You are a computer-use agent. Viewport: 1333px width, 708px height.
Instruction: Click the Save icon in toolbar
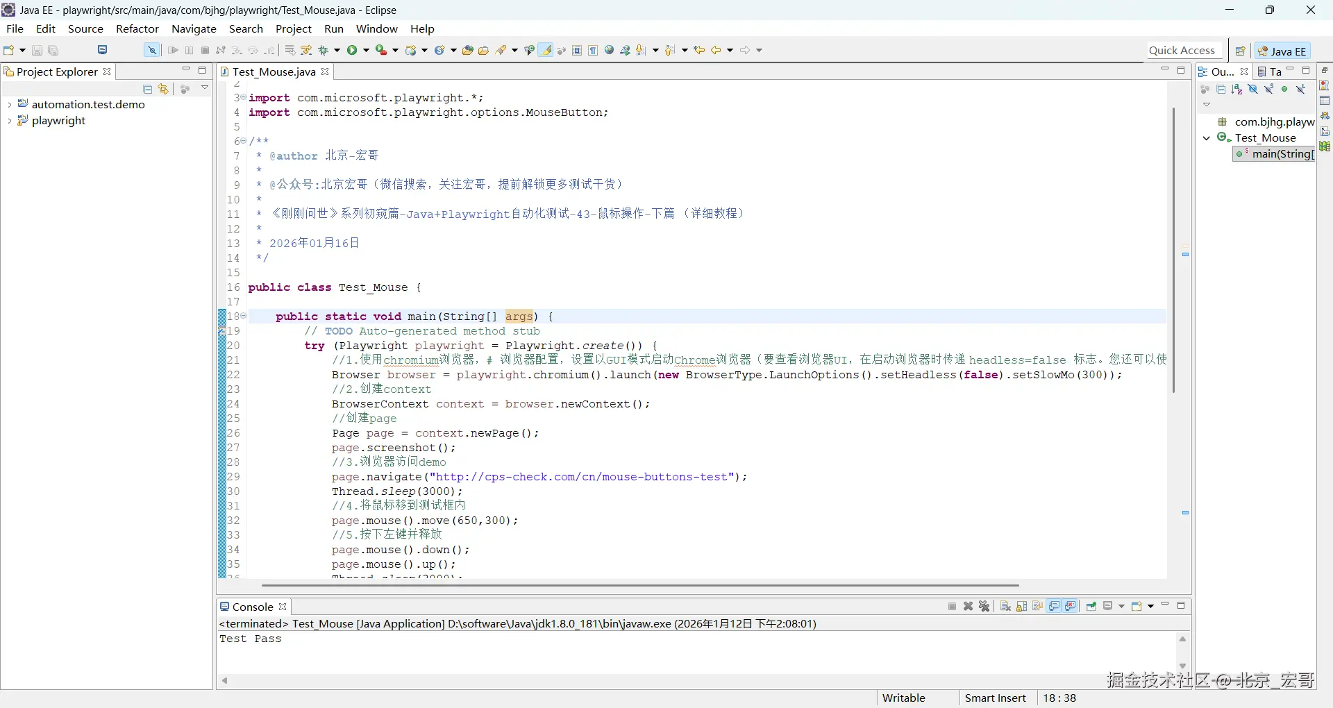37,50
